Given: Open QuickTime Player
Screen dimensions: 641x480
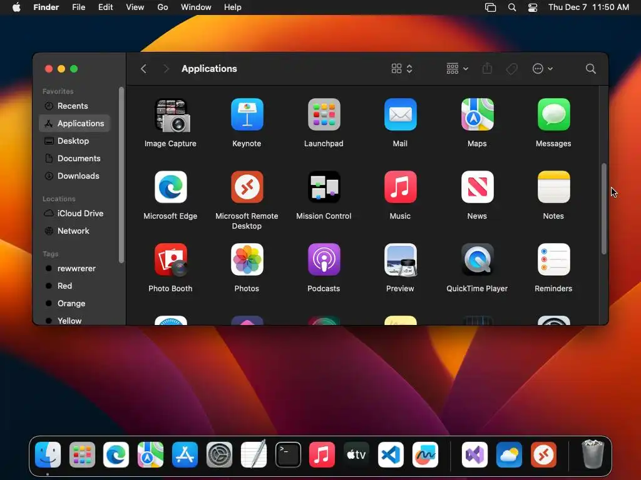Looking at the screenshot, I should 477,259.
